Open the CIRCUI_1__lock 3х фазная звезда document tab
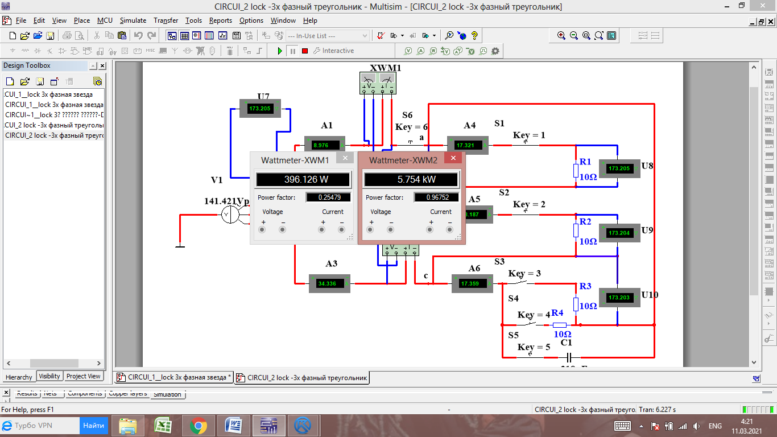The height and width of the screenshot is (437, 777). 174,377
